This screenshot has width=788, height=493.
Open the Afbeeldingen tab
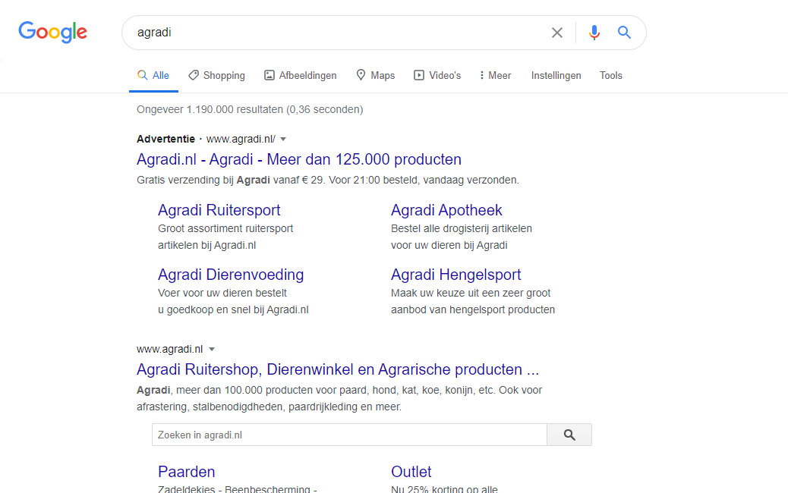coord(301,75)
